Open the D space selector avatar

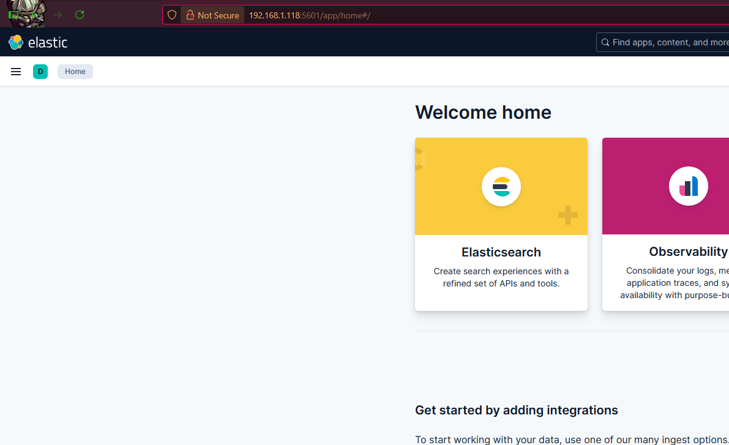[x=40, y=72]
